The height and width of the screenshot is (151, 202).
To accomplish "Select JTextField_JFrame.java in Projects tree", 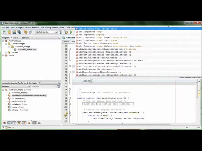I will pyautogui.click(x=27, y=49).
